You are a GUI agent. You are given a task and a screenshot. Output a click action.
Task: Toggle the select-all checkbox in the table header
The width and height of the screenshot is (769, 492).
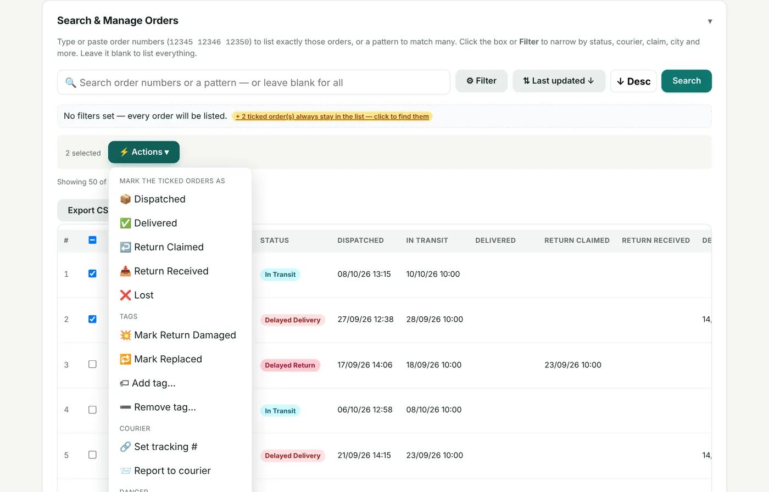92,240
